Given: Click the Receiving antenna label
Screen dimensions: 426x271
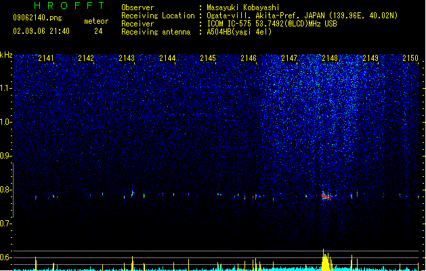Looking at the screenshot, I should click(156, 32).
